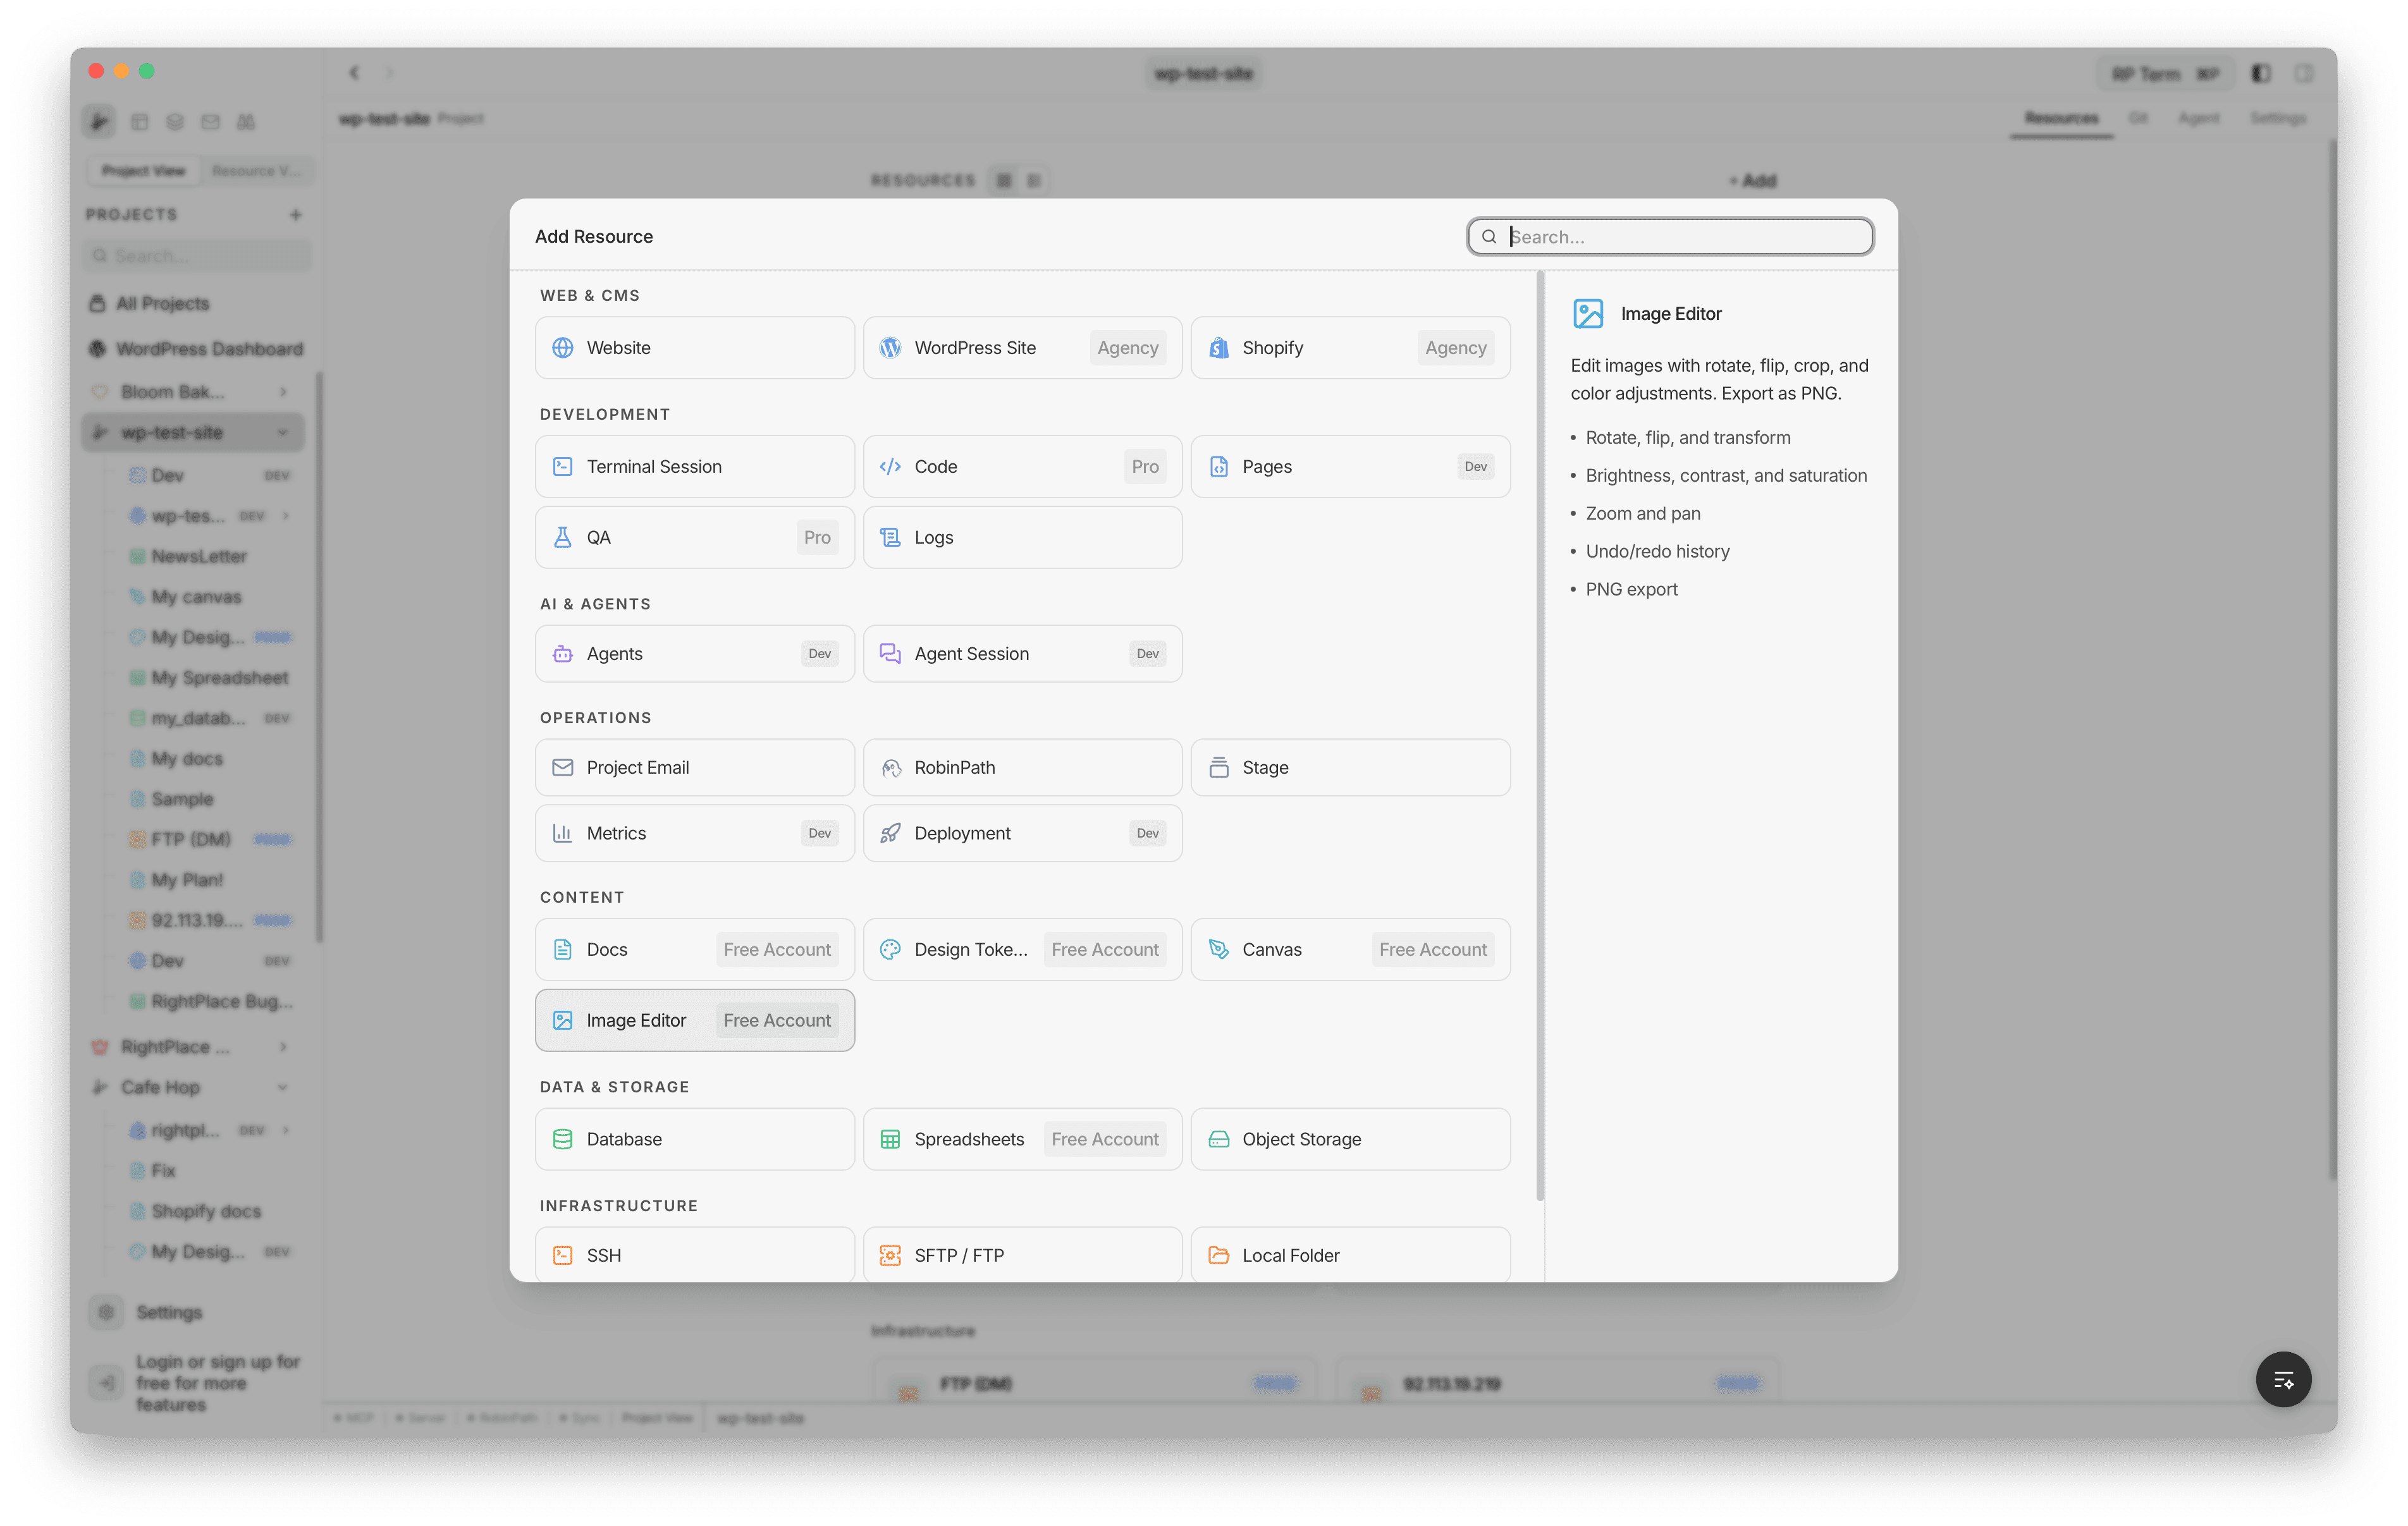
Task: Select the layers icon in the left toolbar
Action: [176, 121]
